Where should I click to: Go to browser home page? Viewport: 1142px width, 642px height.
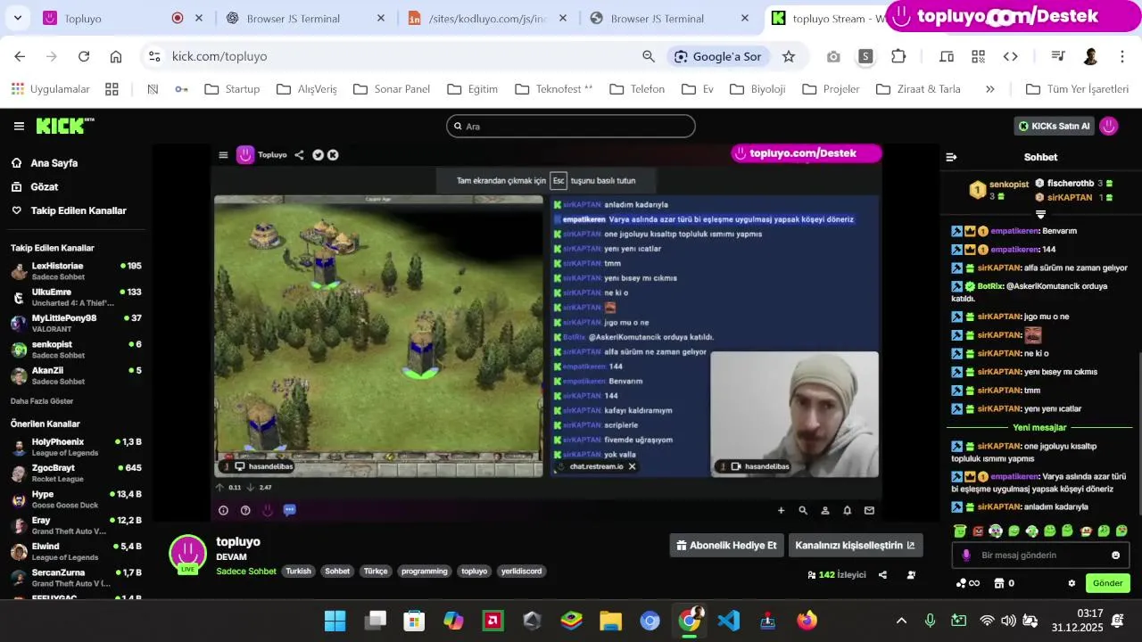point(116,56)
